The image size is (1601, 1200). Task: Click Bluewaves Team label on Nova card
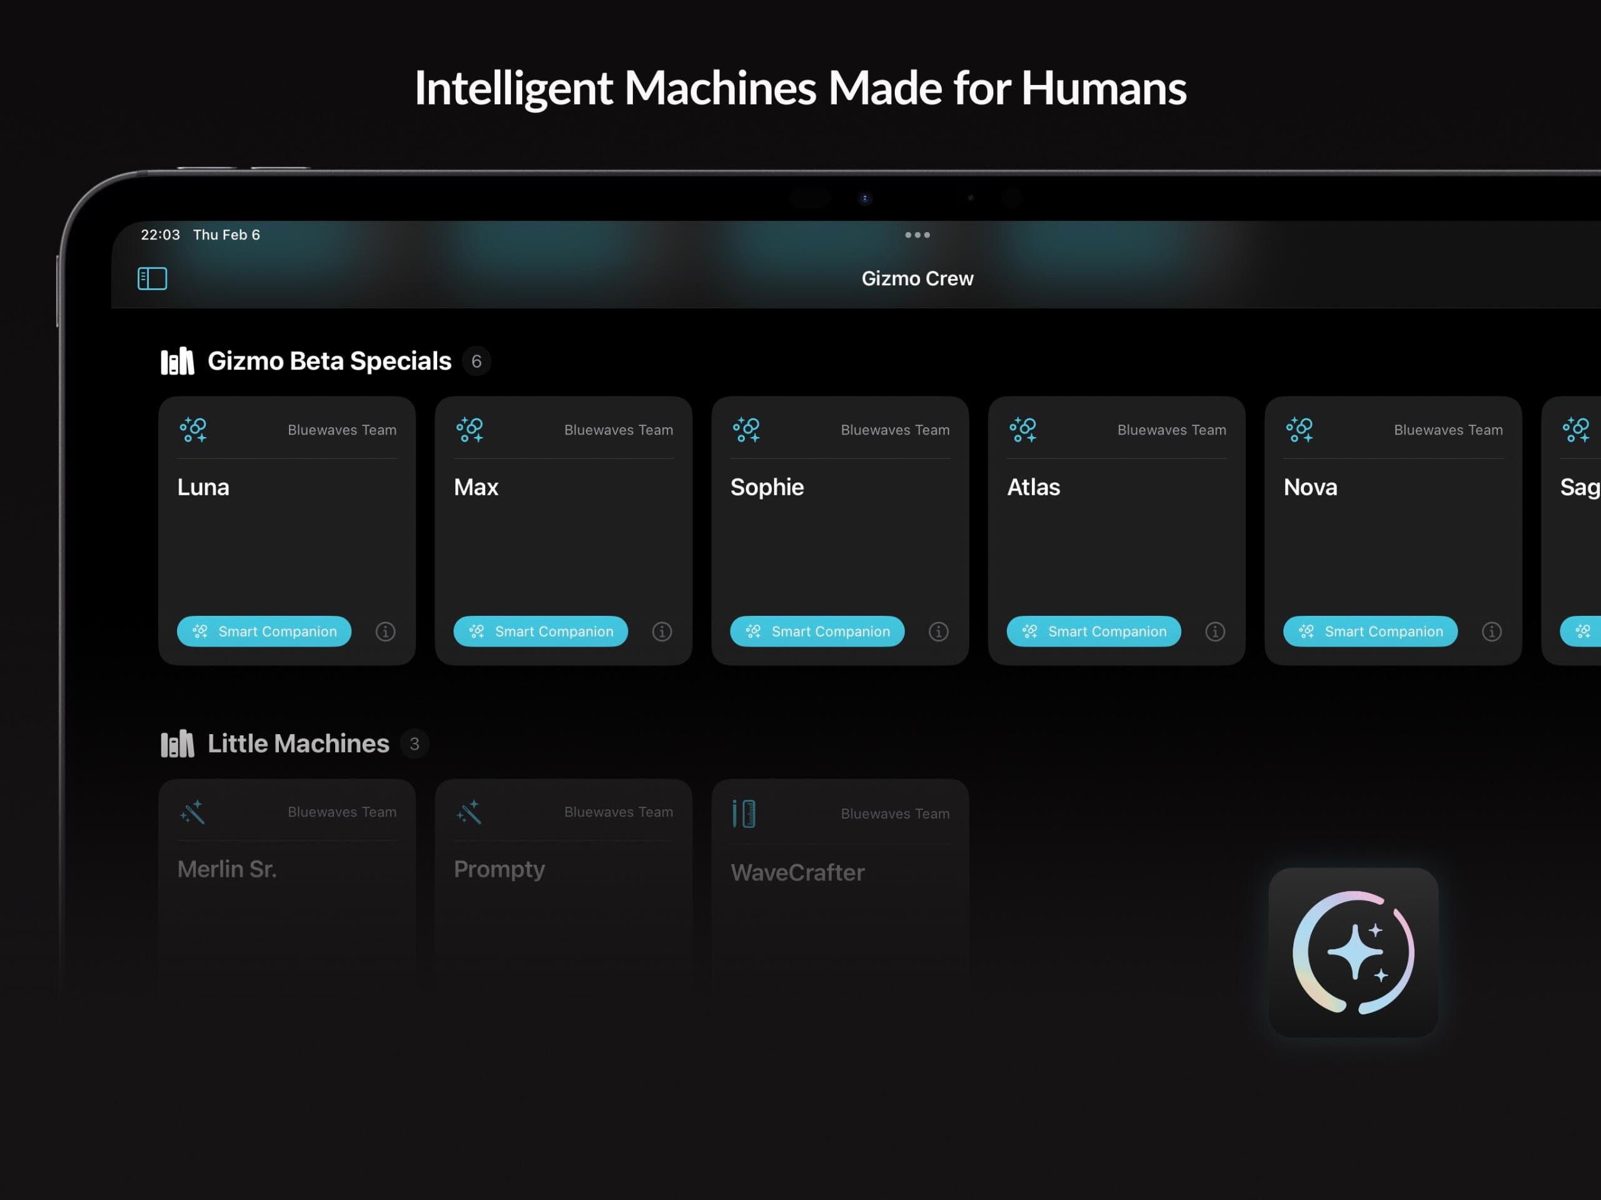point(1448,430)
